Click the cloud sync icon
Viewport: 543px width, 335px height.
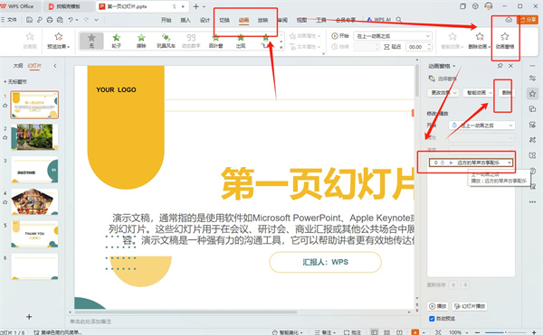509,20
